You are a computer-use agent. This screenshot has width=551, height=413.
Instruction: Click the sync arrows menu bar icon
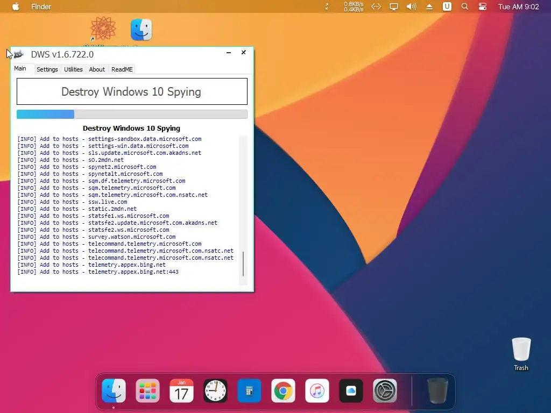(327, 6)
